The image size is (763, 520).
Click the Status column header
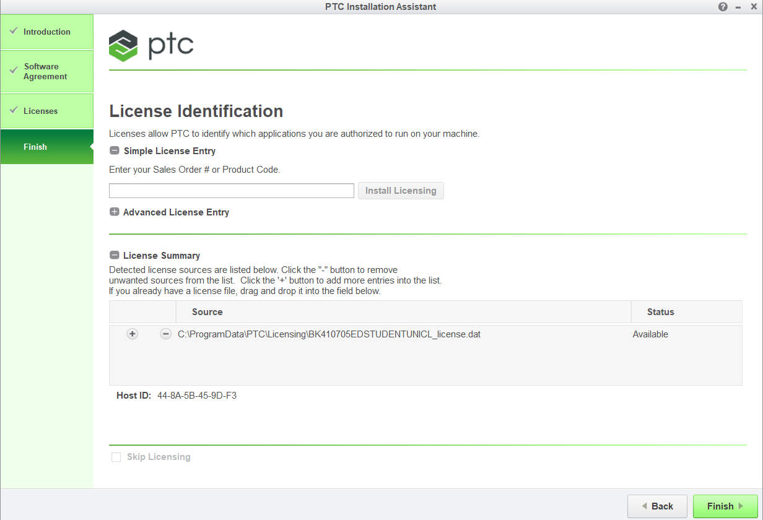(660, 311)
